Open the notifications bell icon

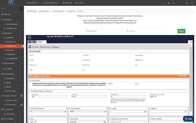click(164, 3)
